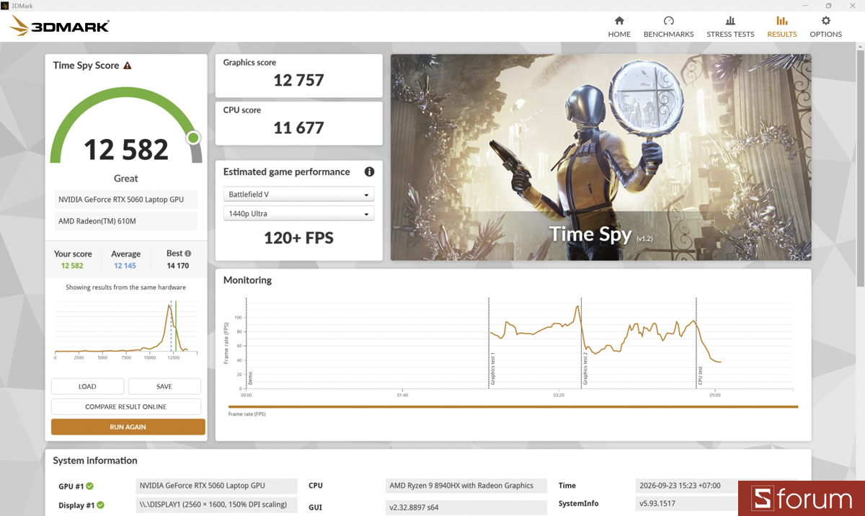
Task: Click the Frame rate (FPS) legend bar
Action: click(513, 407)
